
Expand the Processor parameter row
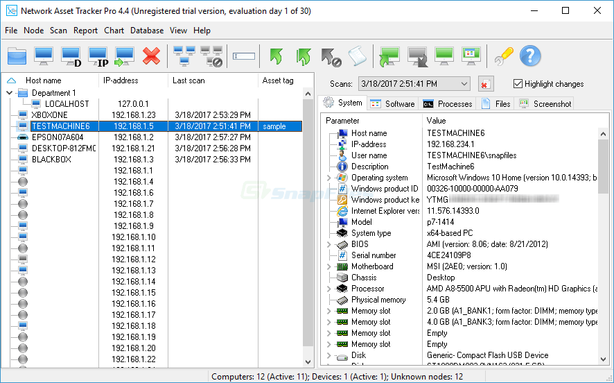329,289
